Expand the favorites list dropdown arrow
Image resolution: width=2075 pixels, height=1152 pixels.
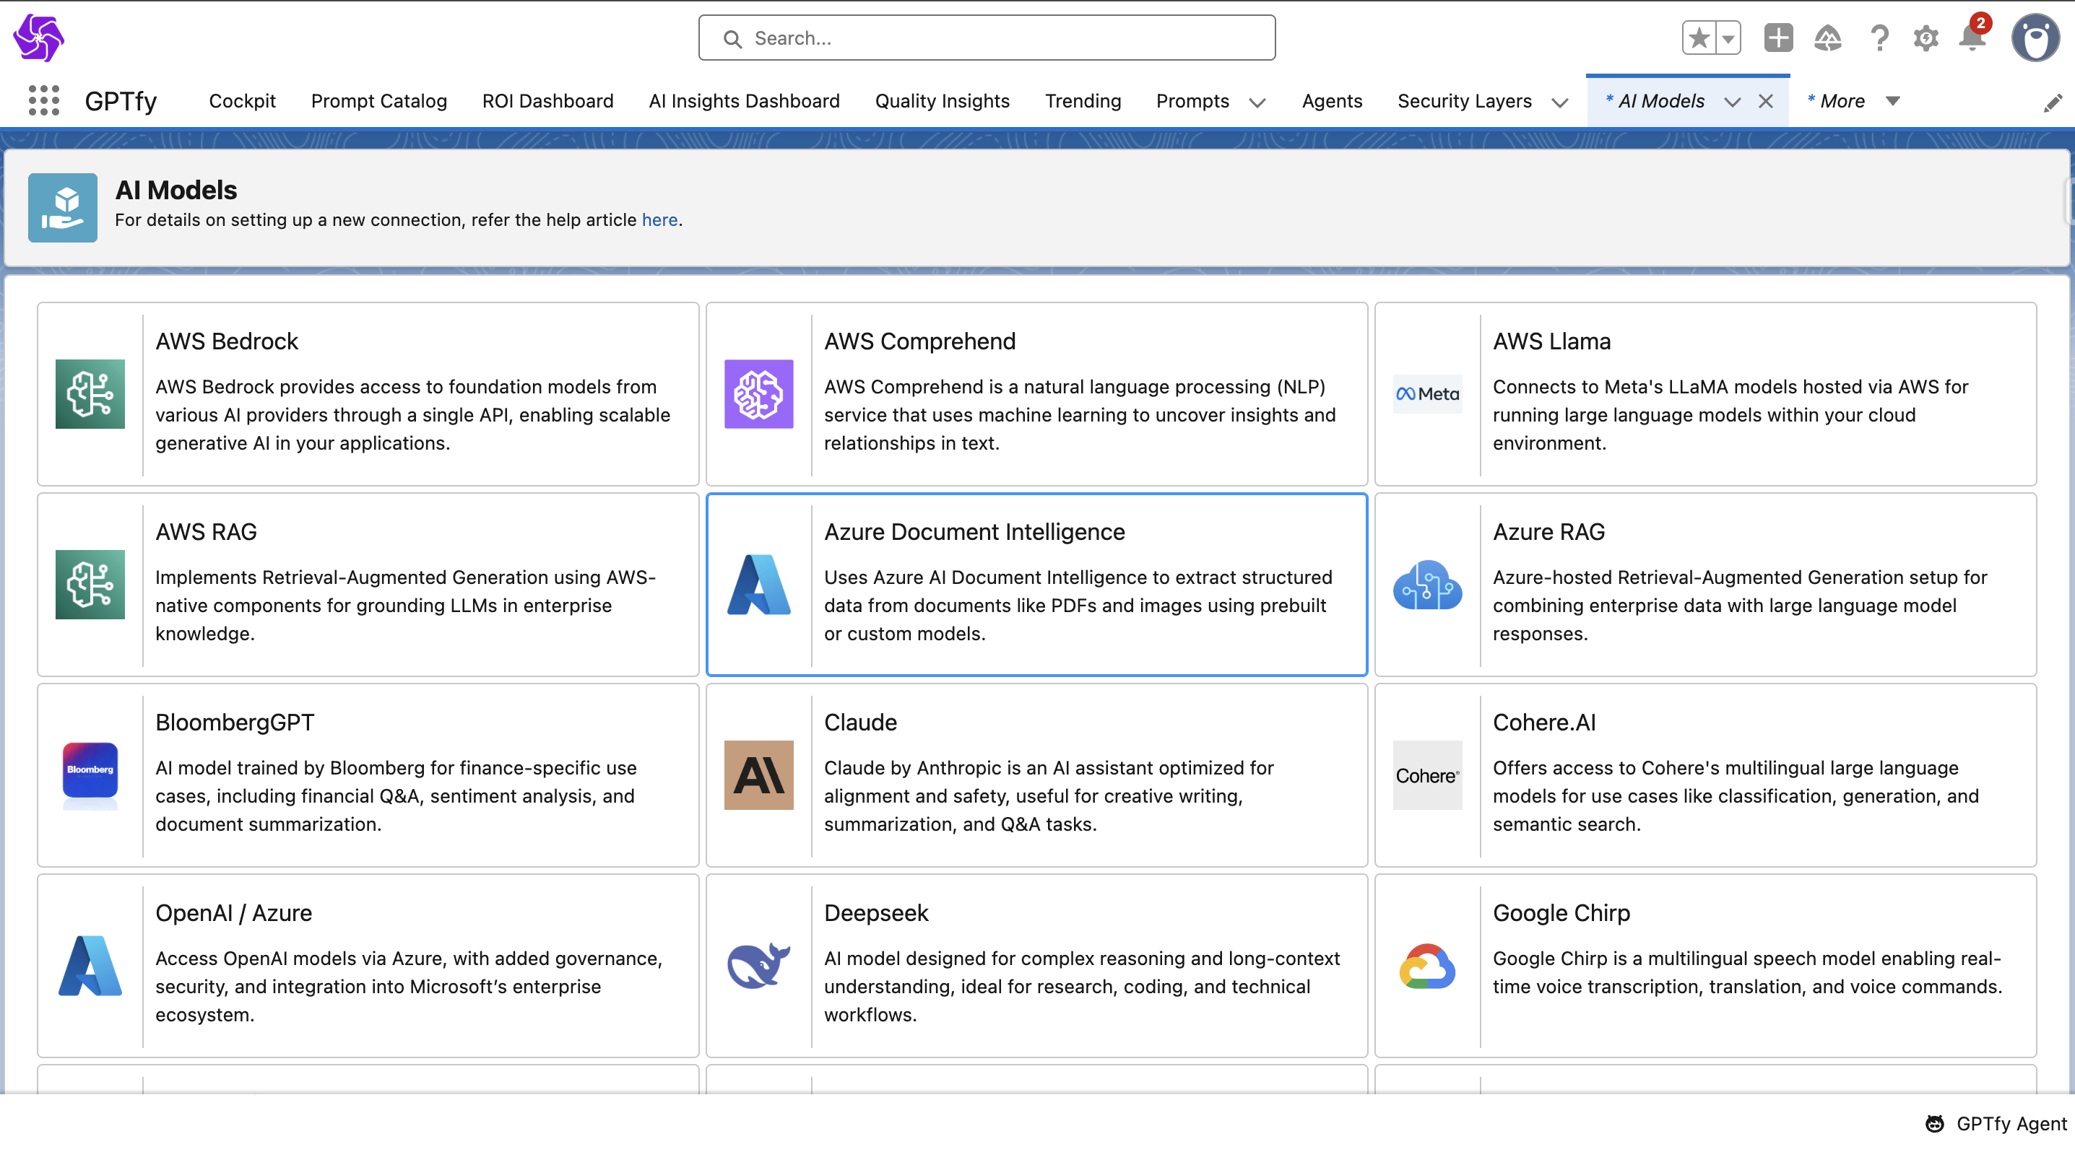(x=1728, y=38)
